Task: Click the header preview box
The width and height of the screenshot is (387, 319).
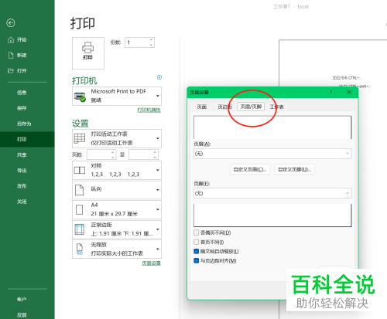Action: [x=272, y=127]
